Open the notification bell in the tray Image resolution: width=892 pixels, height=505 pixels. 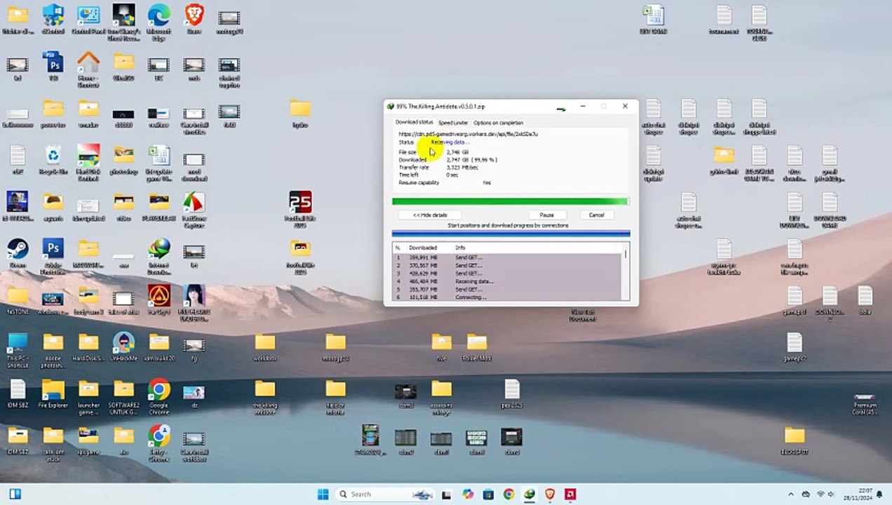[879, 494]
